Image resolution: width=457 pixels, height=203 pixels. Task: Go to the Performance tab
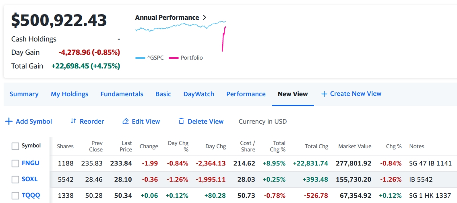(246, 94)
